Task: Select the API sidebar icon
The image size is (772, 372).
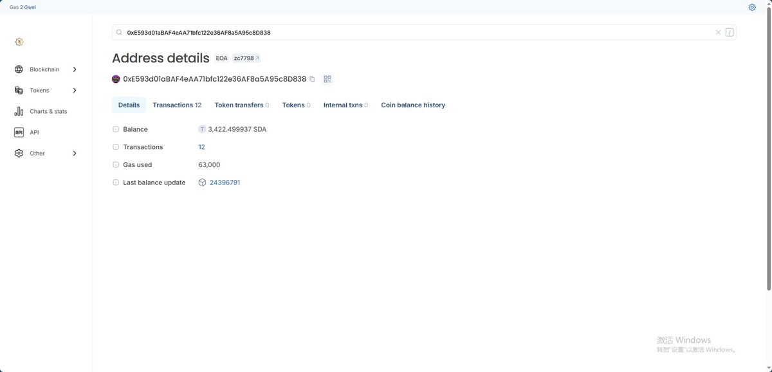Action: point(19,132)
